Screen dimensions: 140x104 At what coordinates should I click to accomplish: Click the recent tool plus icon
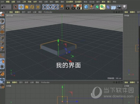[38, 7]
